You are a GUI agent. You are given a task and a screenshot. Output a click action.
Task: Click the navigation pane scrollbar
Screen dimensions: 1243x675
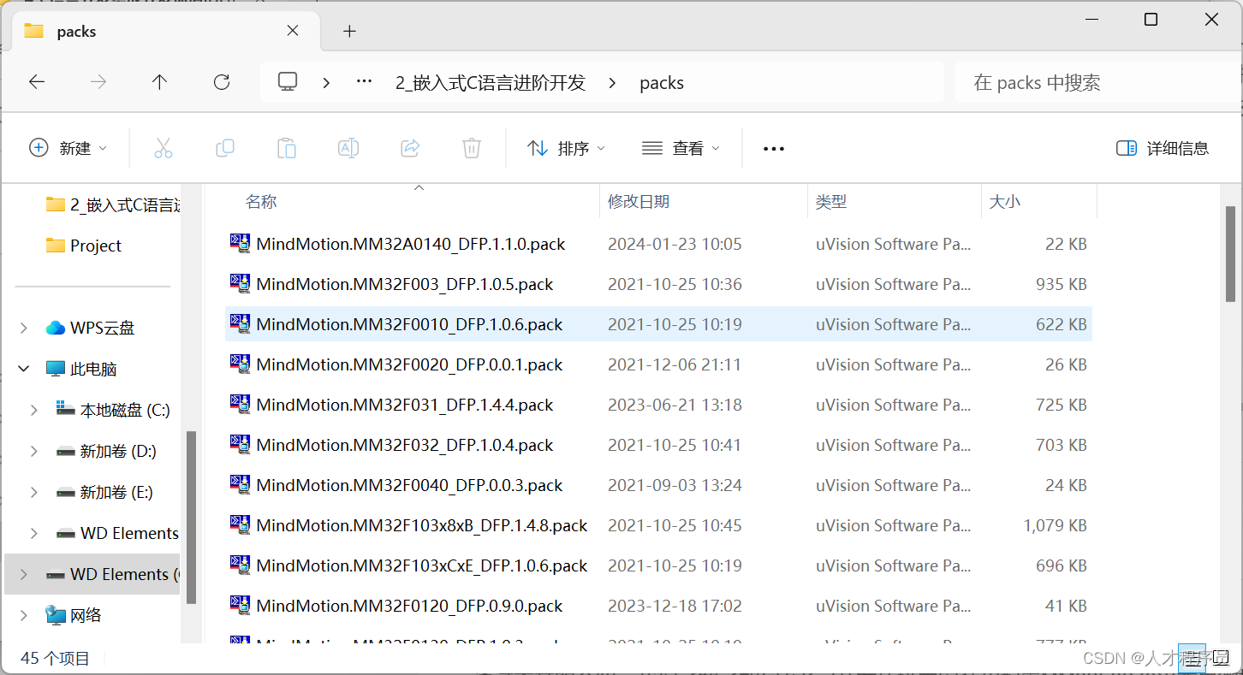pos(192,517)
